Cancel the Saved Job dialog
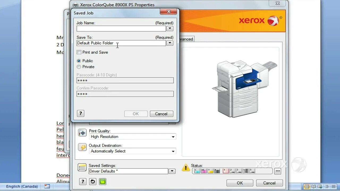 coord(161,114)
